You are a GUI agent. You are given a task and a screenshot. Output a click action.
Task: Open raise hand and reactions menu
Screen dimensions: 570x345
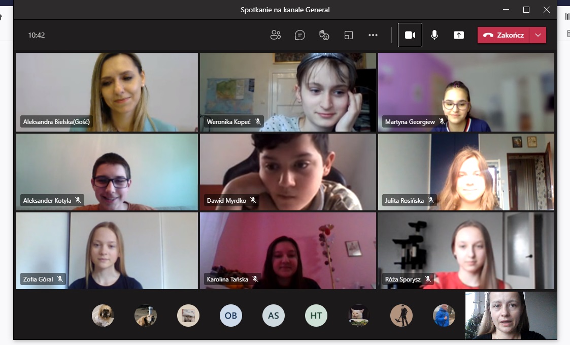(324, 35)
